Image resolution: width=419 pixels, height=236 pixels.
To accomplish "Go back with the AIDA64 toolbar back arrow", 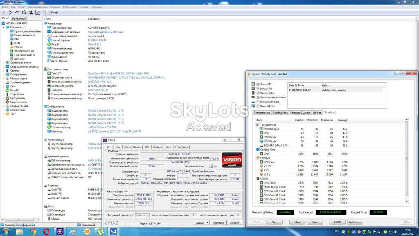I will click(4, 12).
